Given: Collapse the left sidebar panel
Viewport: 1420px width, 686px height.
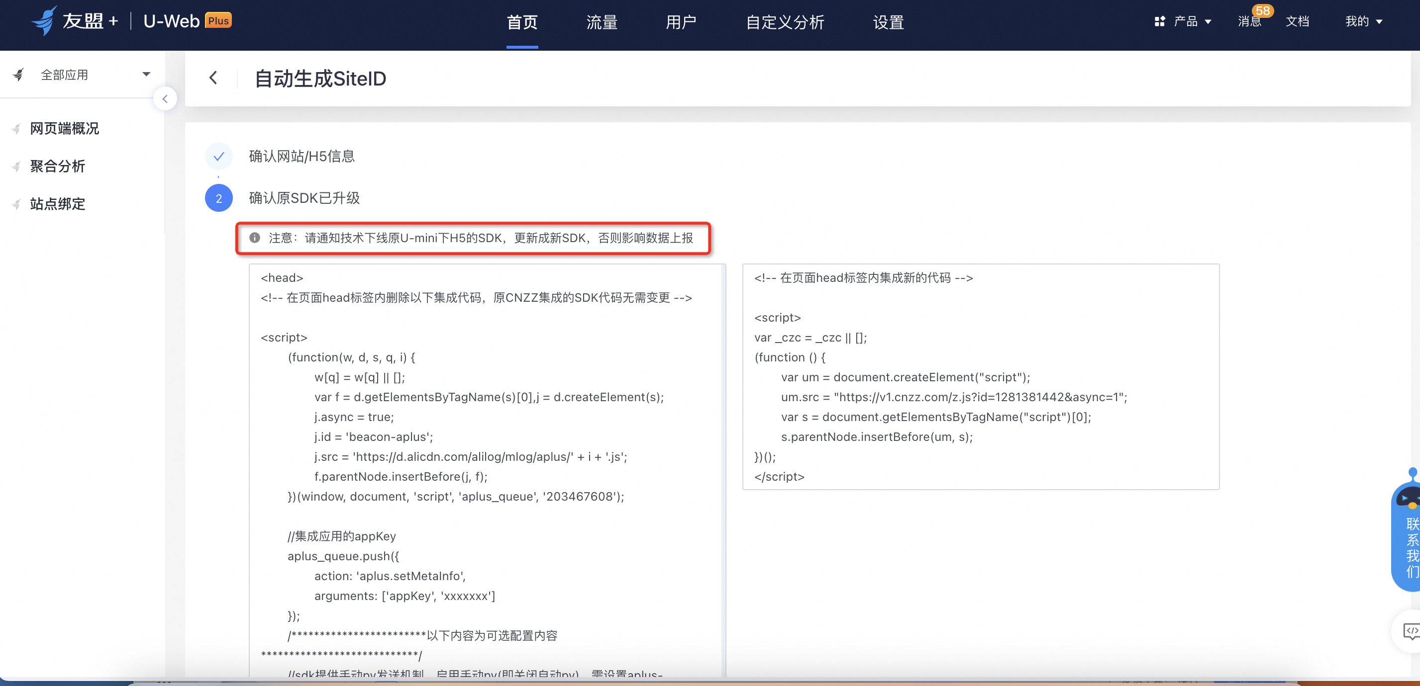Looking at the screenshot, I should [x=165, y=99].
